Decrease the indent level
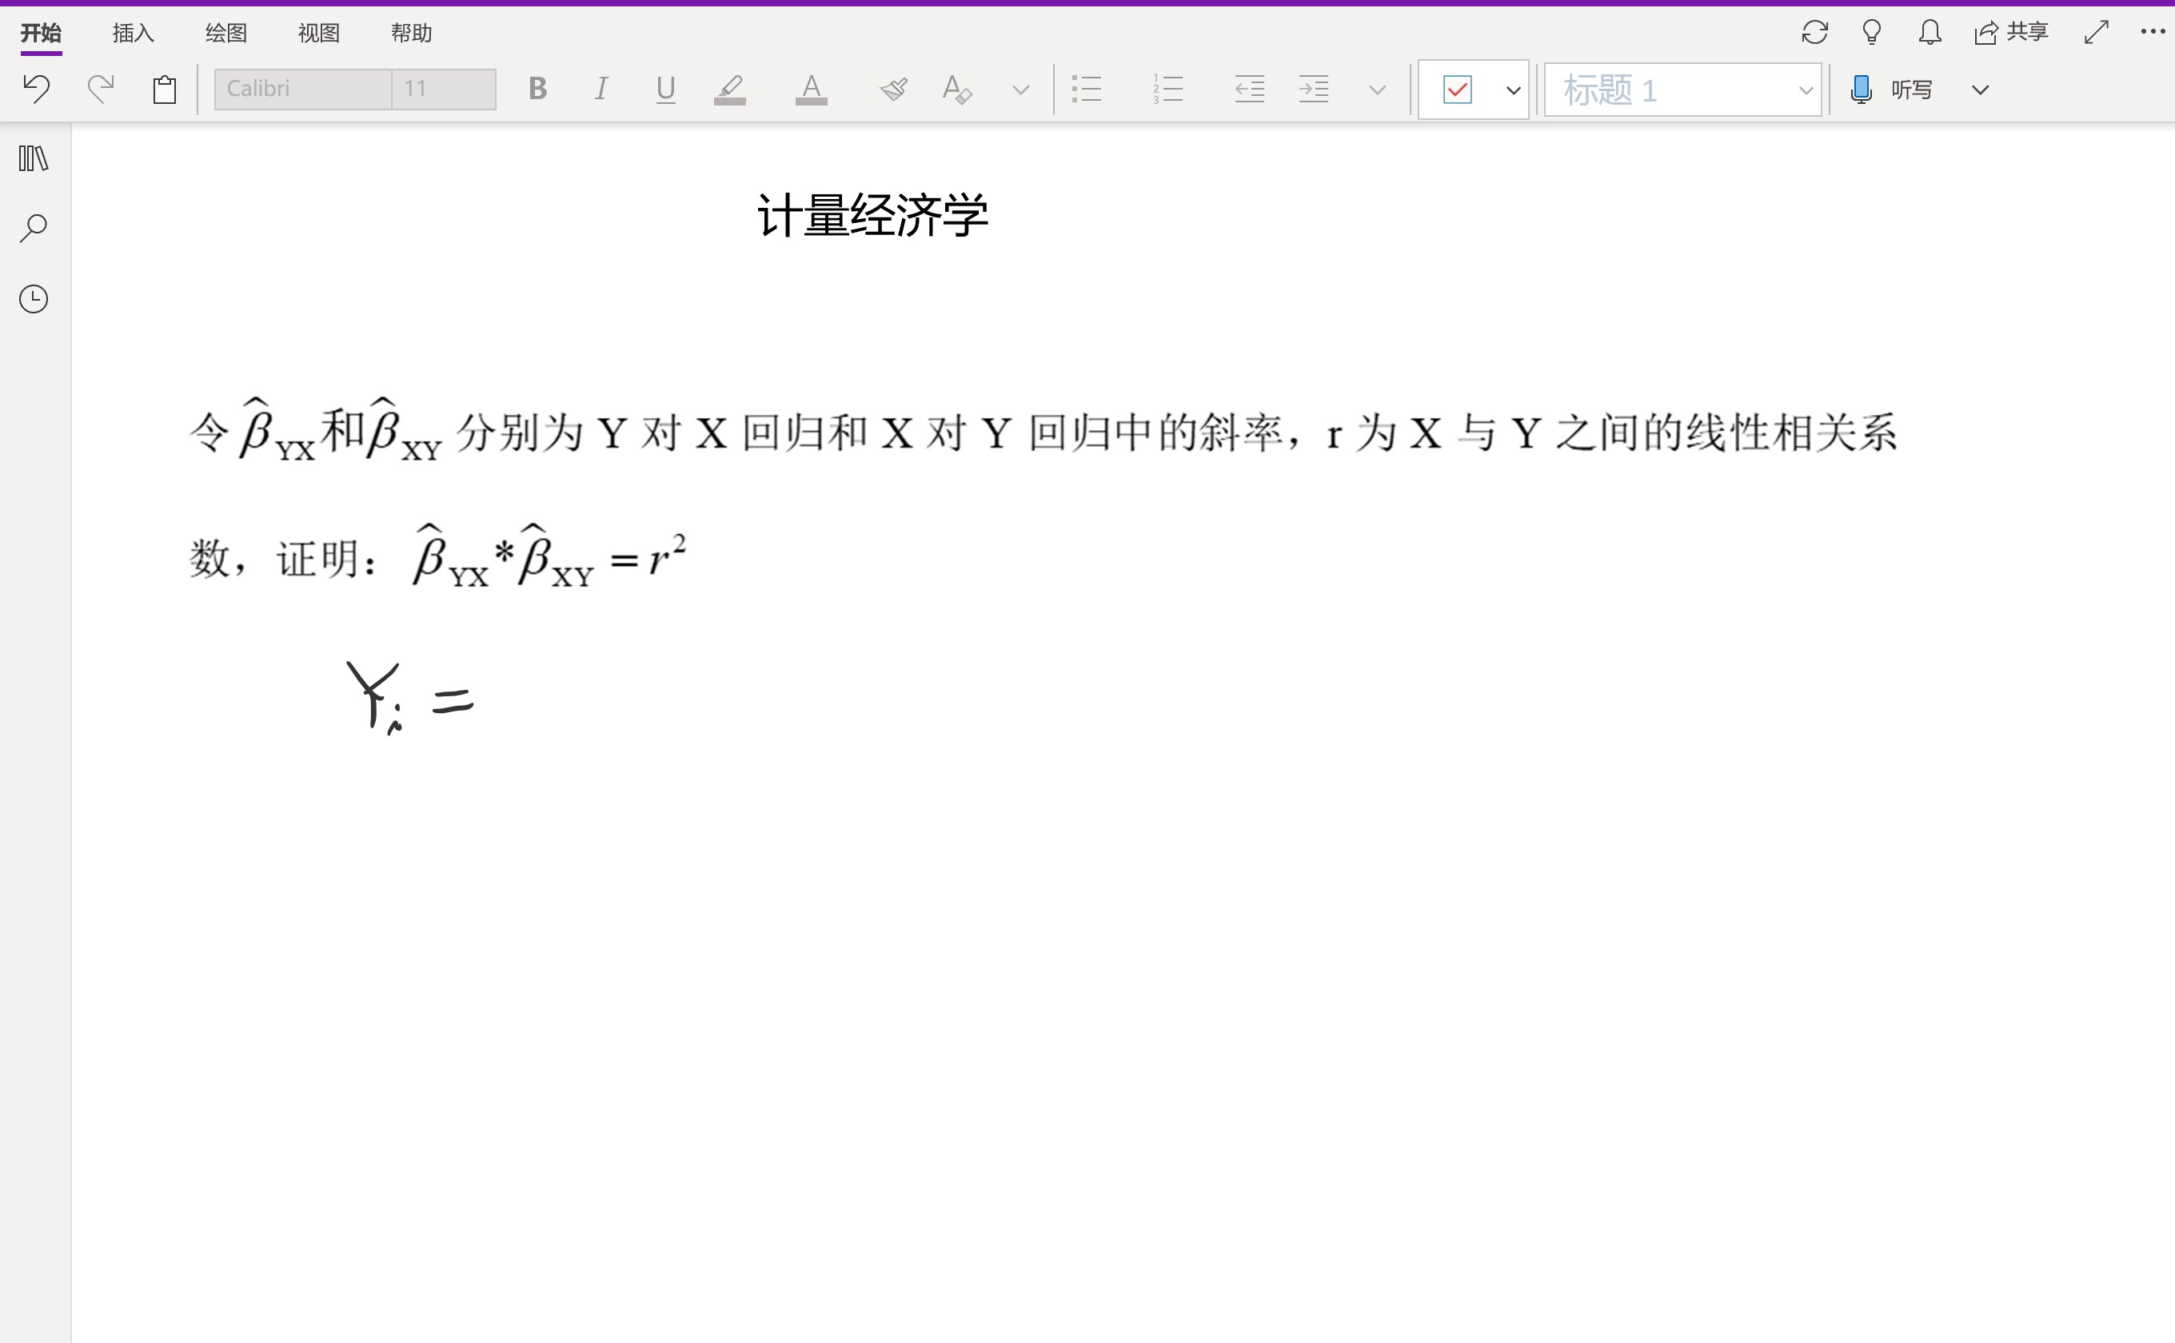Viewport: 2175px width, 1343px height. click(x=1250, y=89)
